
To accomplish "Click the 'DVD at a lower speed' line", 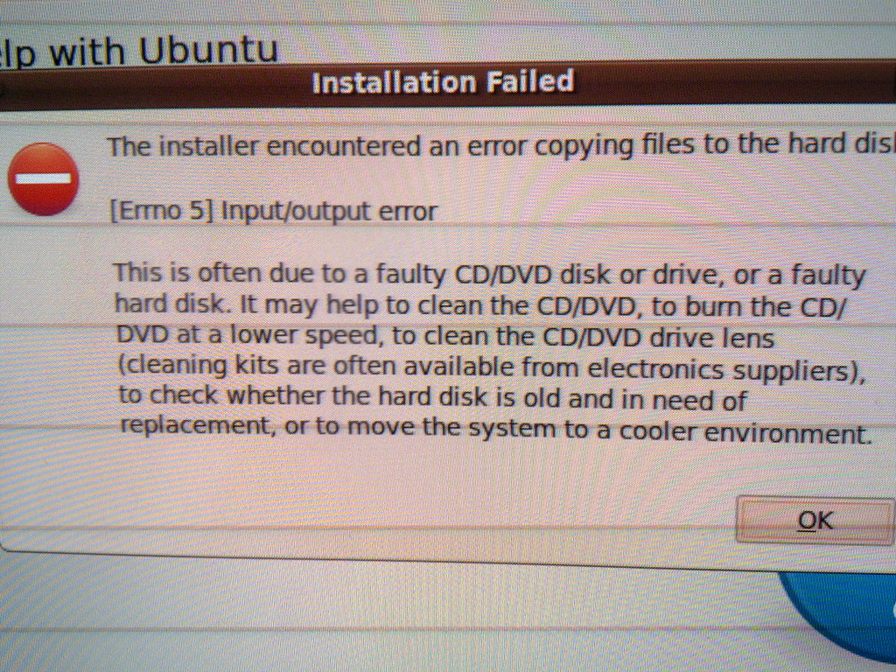I will coord(445,337).
